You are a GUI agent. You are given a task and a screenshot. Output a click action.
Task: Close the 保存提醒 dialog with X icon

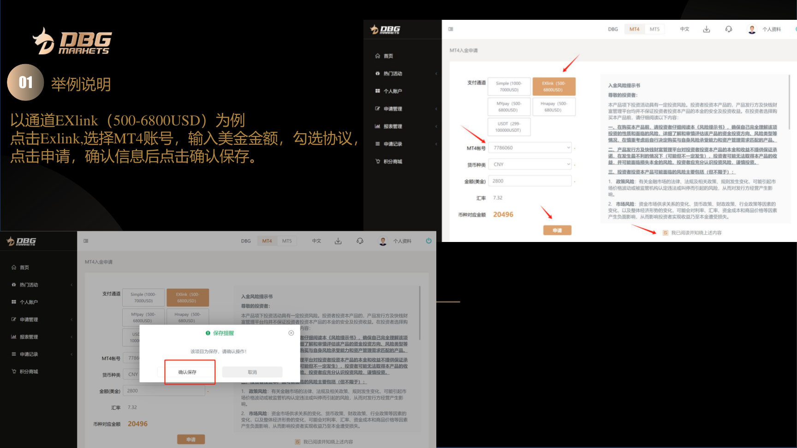tap(291, 333)
